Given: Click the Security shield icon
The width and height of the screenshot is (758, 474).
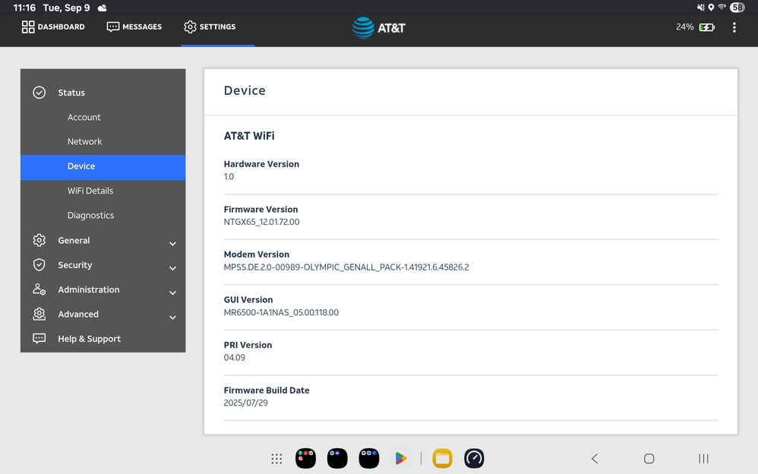Looking at the screenshot, I should [39, 264].
